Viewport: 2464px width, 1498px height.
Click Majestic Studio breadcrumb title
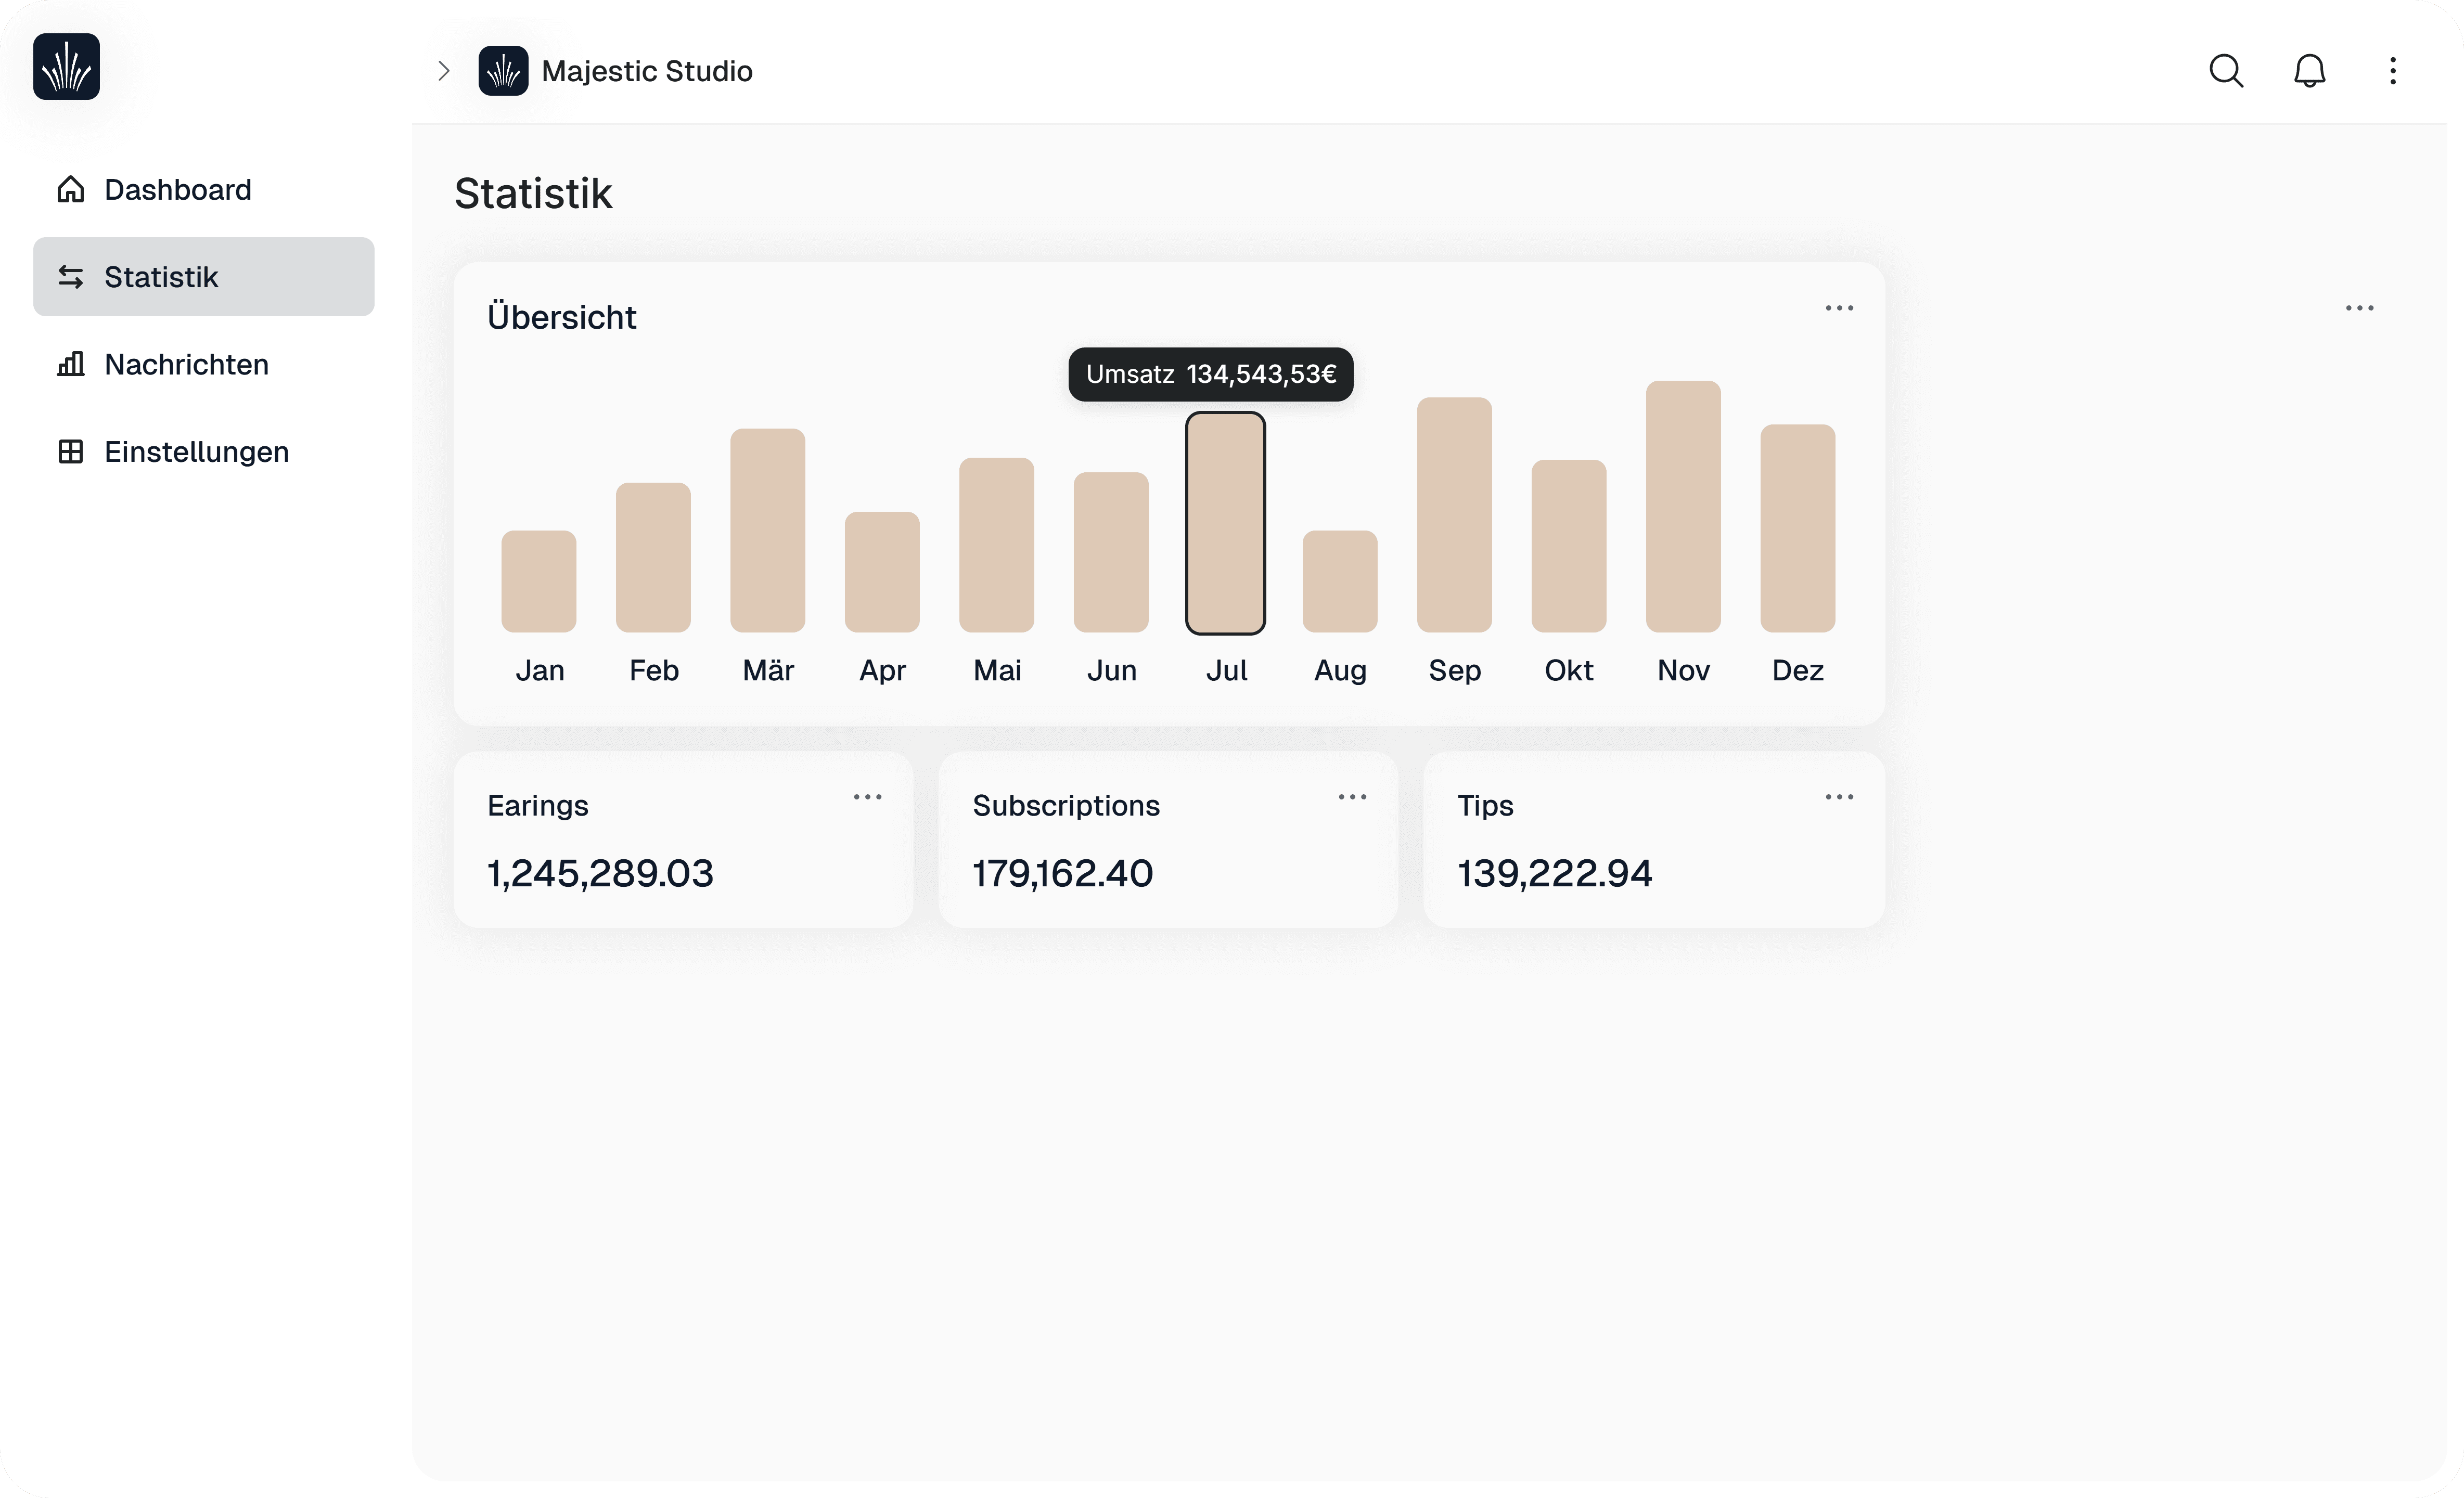(x=646, y=71)
